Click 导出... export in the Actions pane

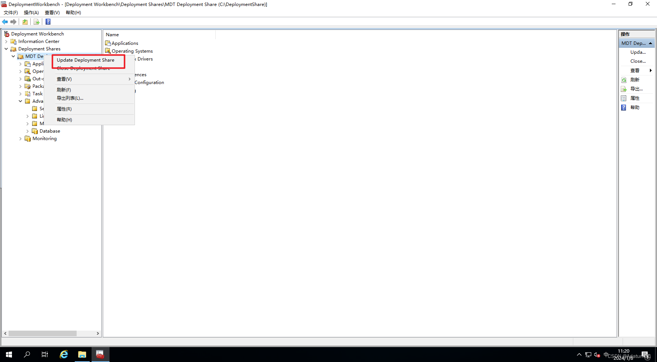coord(636,89)
